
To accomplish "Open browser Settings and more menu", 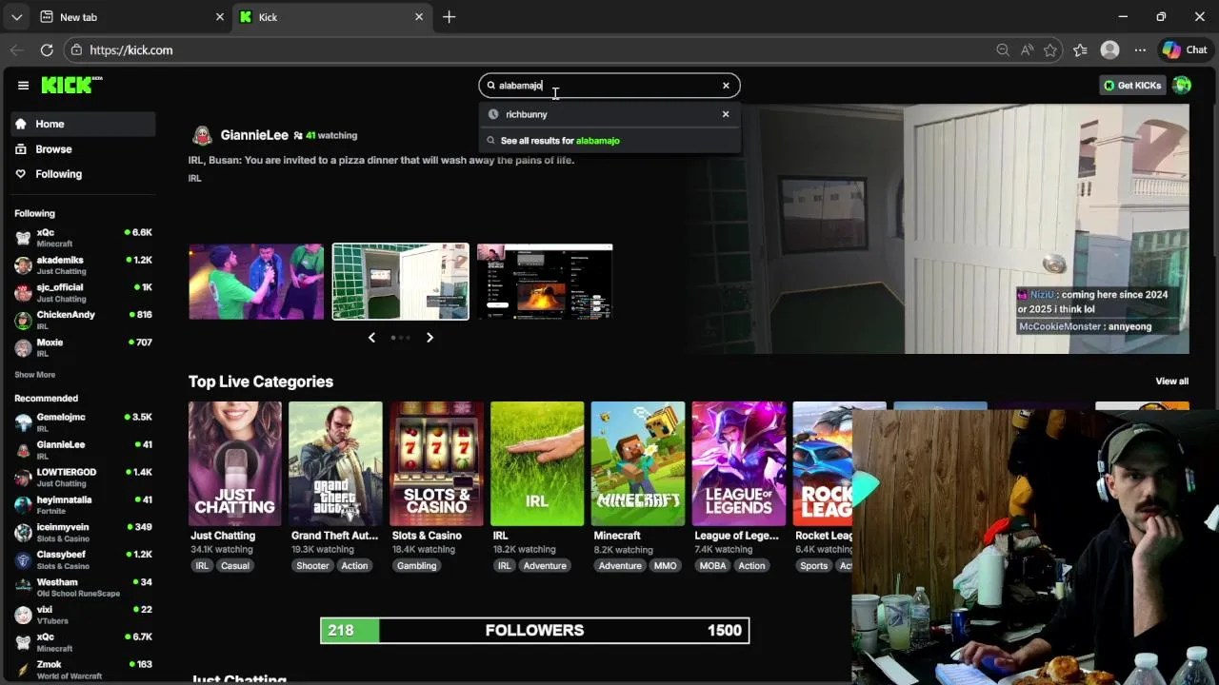I will point(1140,50).
